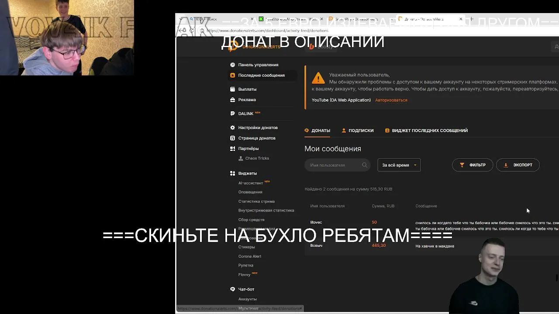Click download icon on Экспорт button
This screenshot has height=314, width=559.
pos(506,165)
